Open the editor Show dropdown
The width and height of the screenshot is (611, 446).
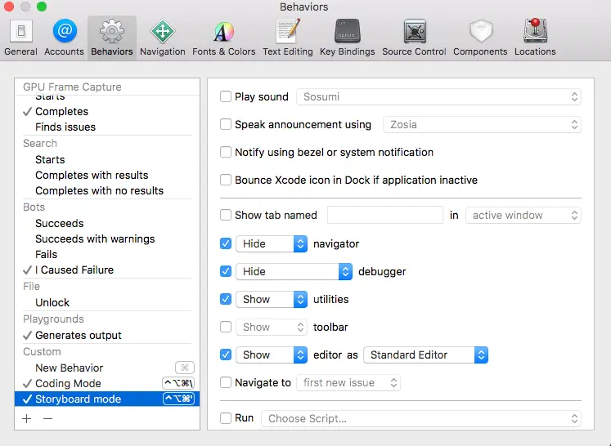point(272,355)
